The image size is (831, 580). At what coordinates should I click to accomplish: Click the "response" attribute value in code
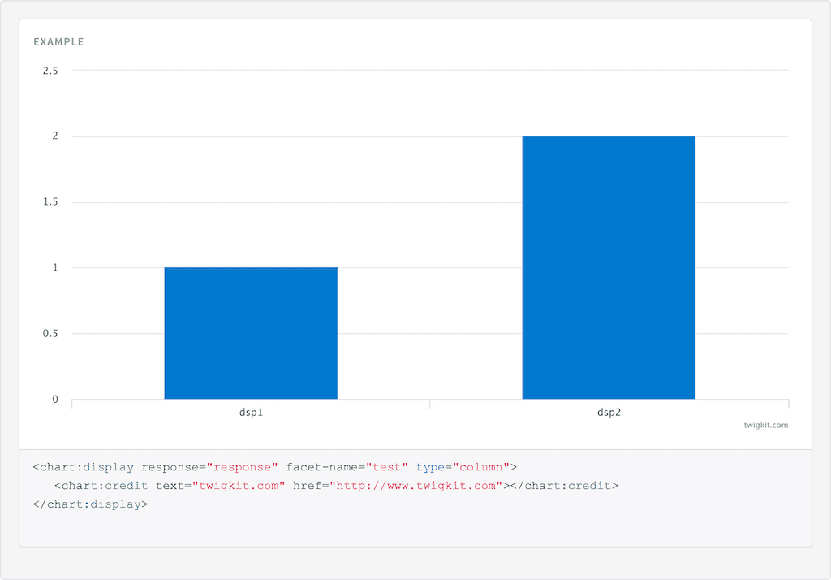pyautogui.click(x=242, y=468)
